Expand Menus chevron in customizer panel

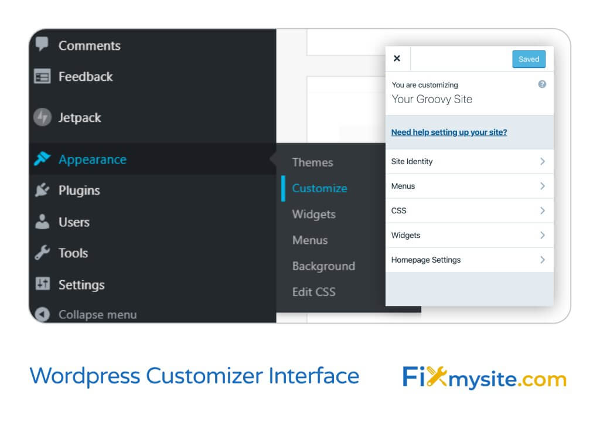pos(542,186)
